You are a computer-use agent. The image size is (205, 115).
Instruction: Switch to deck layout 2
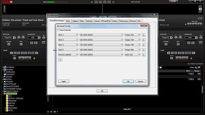(200, 9)
